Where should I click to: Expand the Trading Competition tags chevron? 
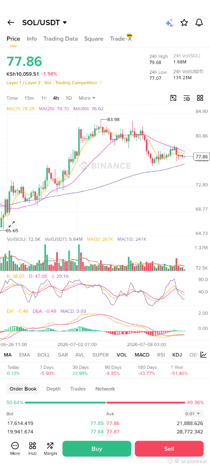[x=101, y=83]
